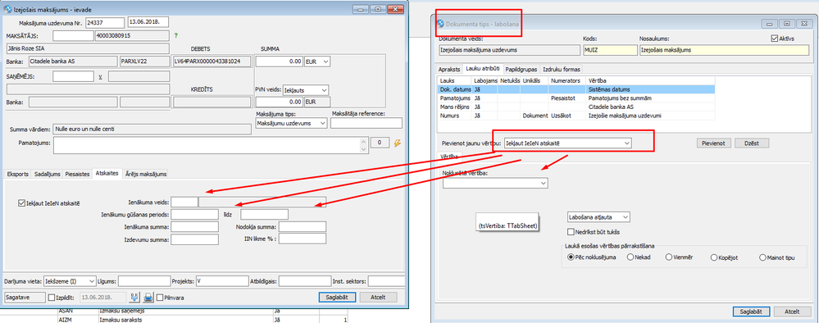Click the Kods field containing MUIZ
The width and height of the screenshot is (819, 323).
pos(610,50)
